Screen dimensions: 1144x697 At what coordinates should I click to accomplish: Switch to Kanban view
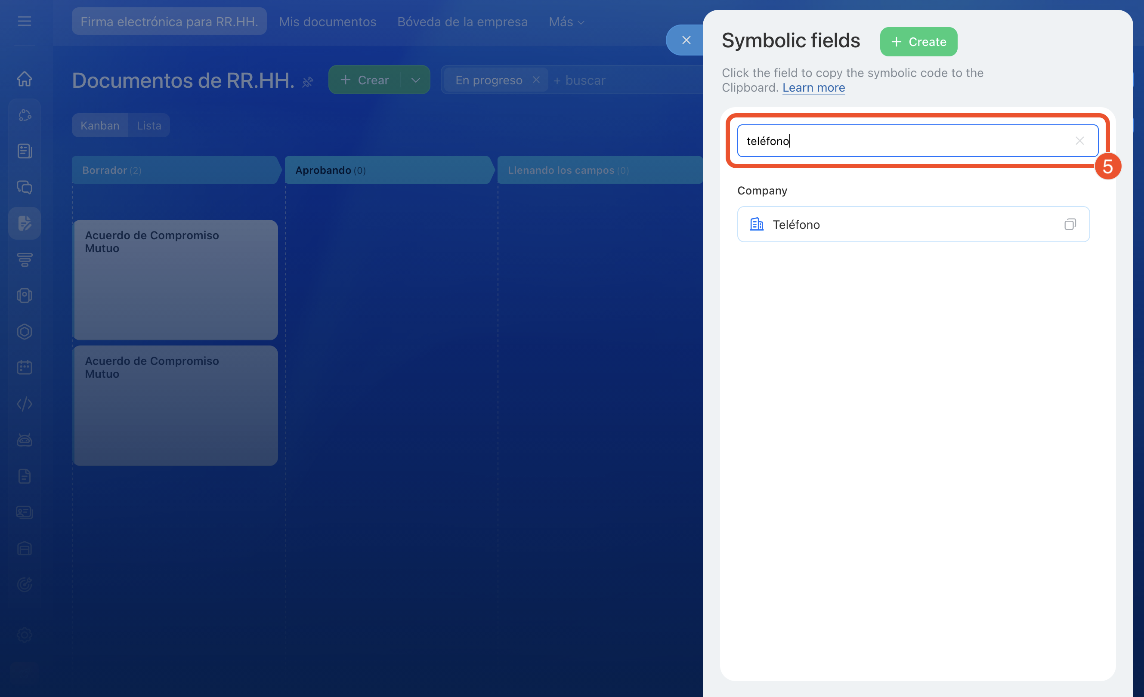[x=100, y=125]
